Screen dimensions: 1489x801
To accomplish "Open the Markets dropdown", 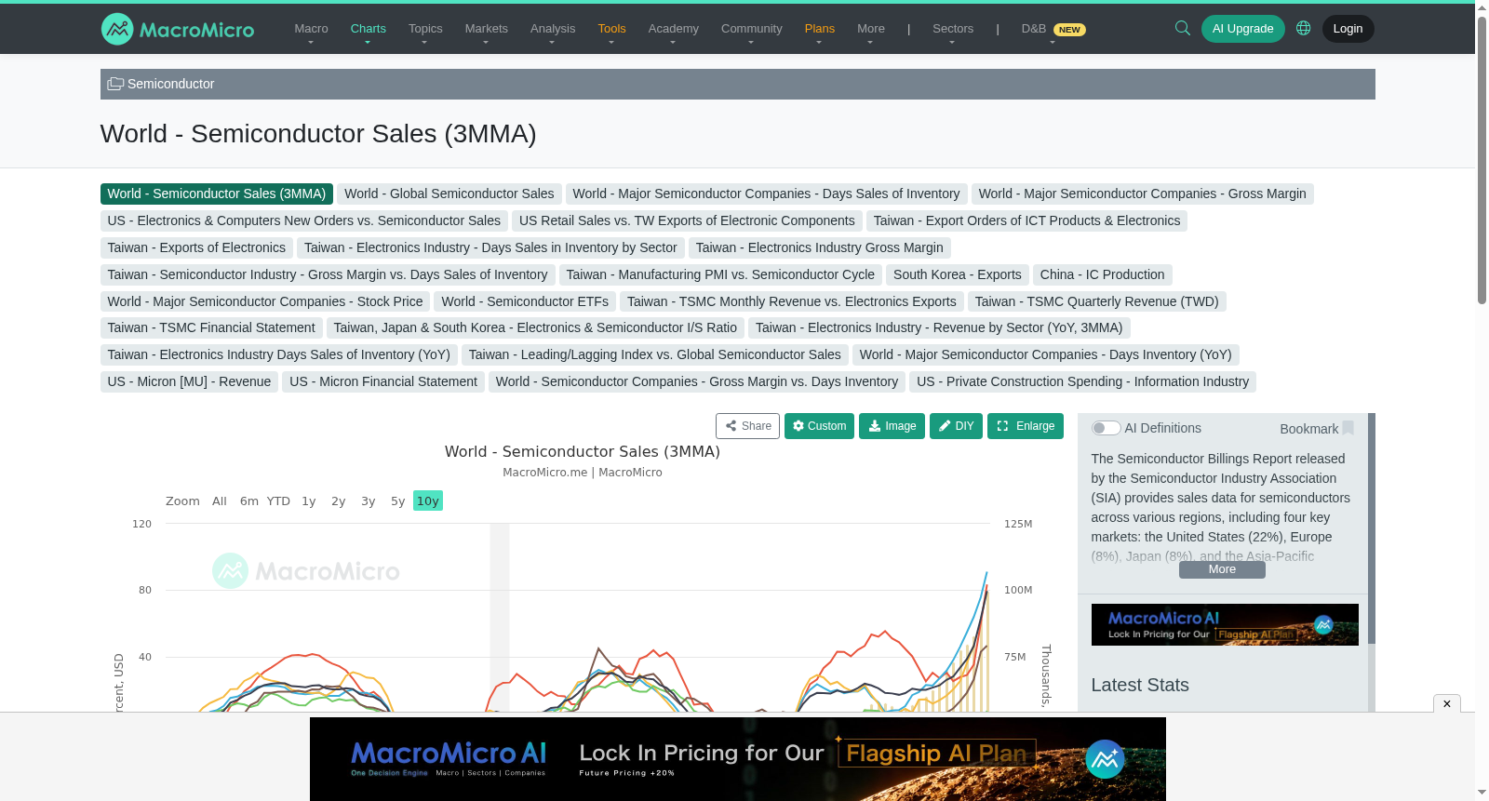I will click(x=486, y=29).
